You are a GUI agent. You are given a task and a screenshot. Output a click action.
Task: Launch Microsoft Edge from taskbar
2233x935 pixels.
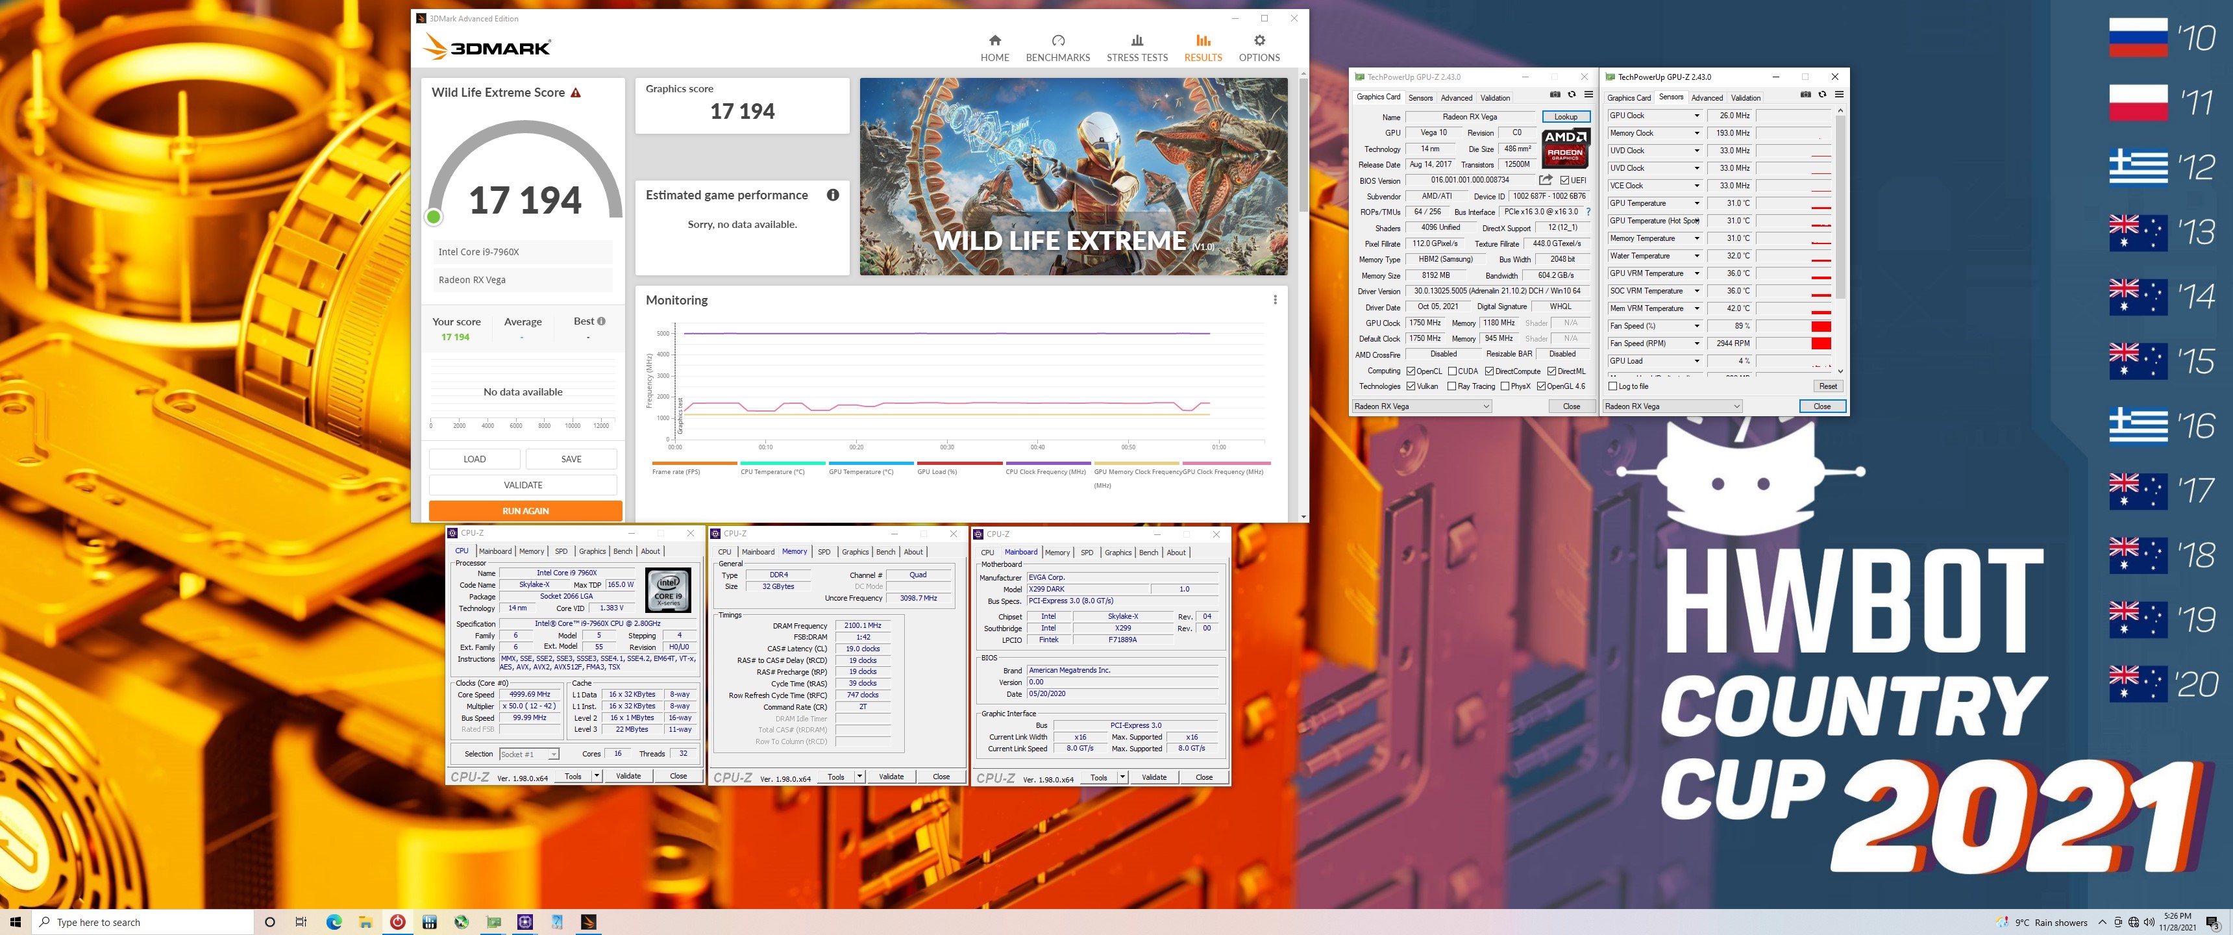click(x=334, y=922)
